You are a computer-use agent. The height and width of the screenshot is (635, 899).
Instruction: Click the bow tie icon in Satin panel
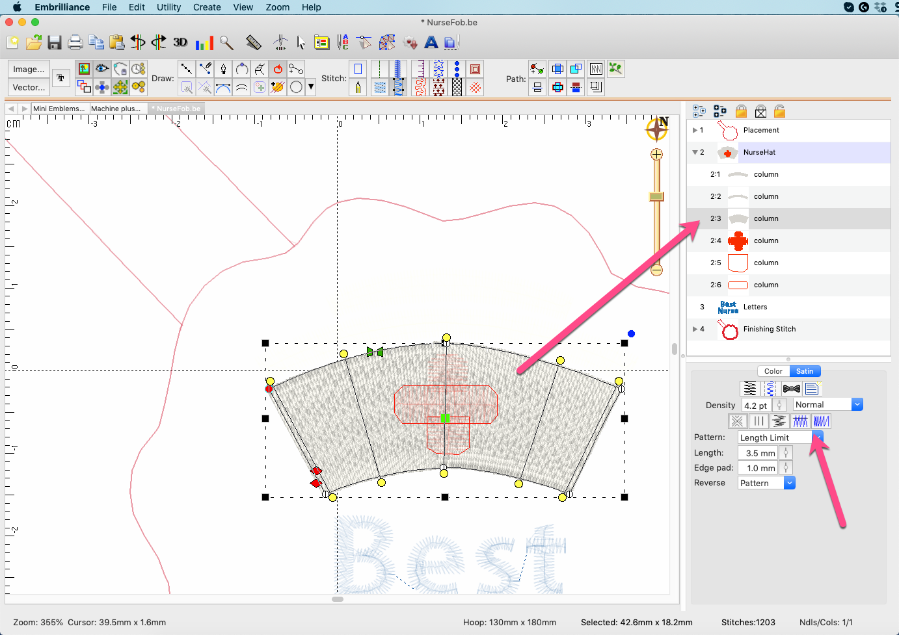pos(791,389)
